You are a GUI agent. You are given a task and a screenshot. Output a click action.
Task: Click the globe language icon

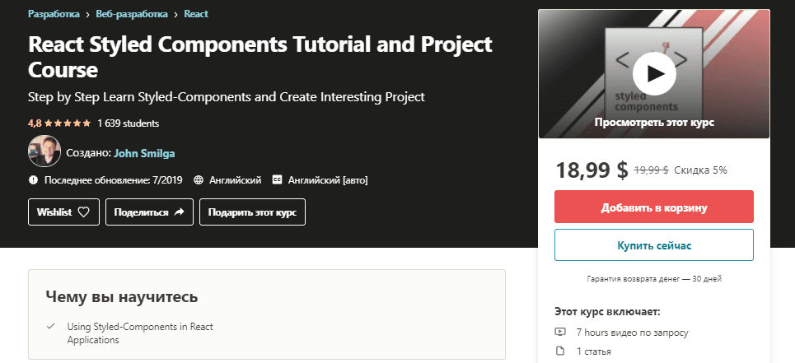(199, 179)
